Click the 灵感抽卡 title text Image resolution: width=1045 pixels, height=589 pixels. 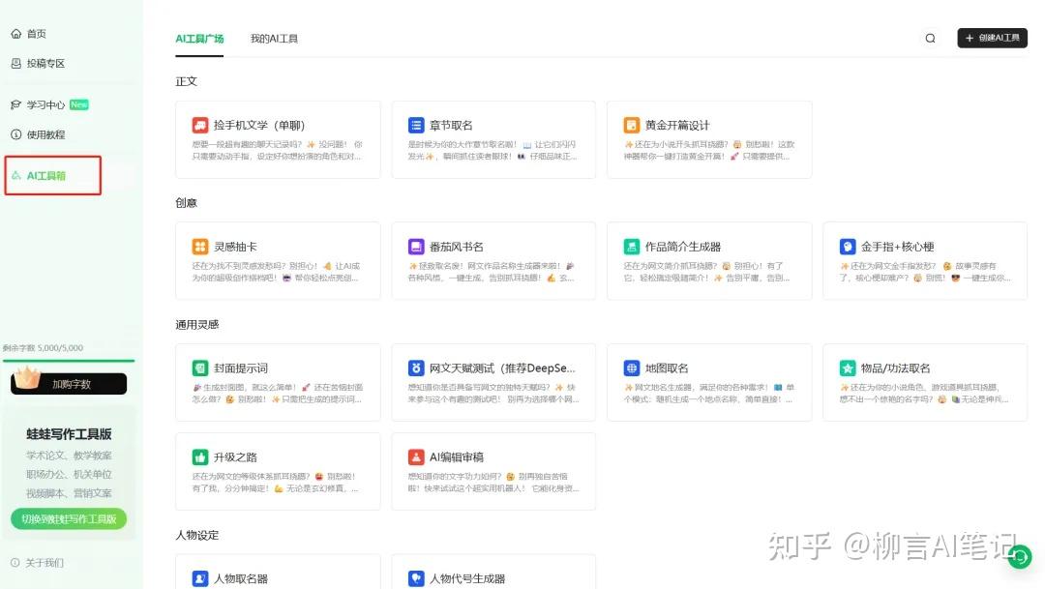pyautogui.click(x=235, y=247)
